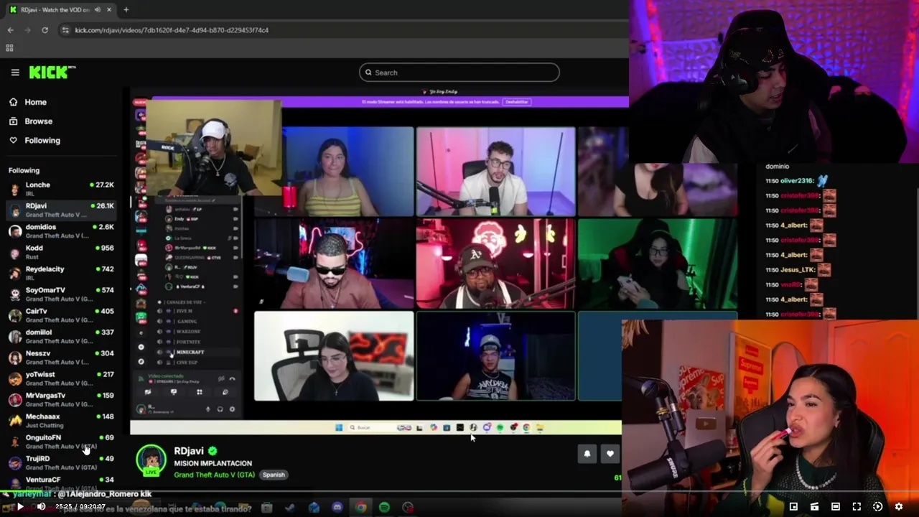919x517 pixels.
Task: Open the Chrome apps grid icon
Action: [9, 48]
